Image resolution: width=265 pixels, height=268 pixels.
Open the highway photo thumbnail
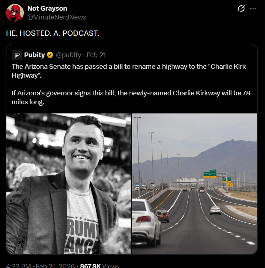(195, 184)
